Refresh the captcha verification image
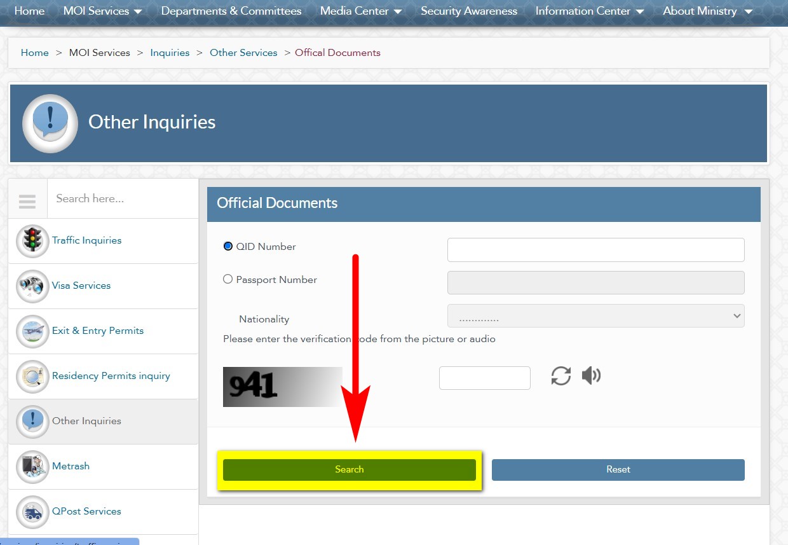Viewport: 788px width, 545px height. 560,376
